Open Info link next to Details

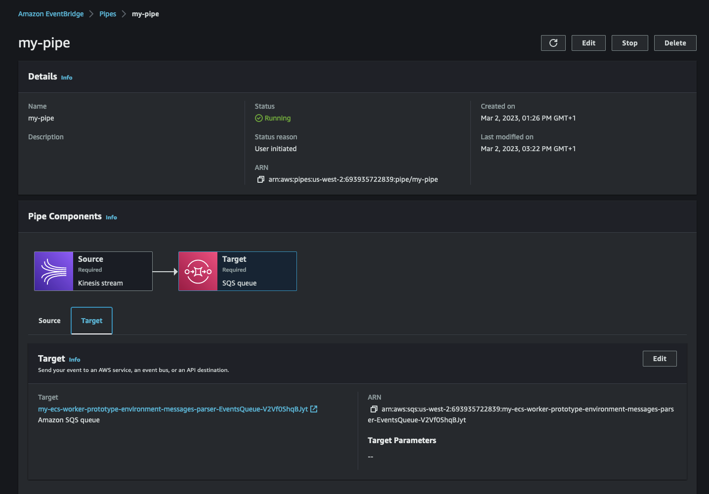(67, 78)
